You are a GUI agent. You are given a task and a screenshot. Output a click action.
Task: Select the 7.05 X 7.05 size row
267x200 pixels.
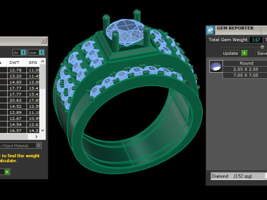click(245, 76)
